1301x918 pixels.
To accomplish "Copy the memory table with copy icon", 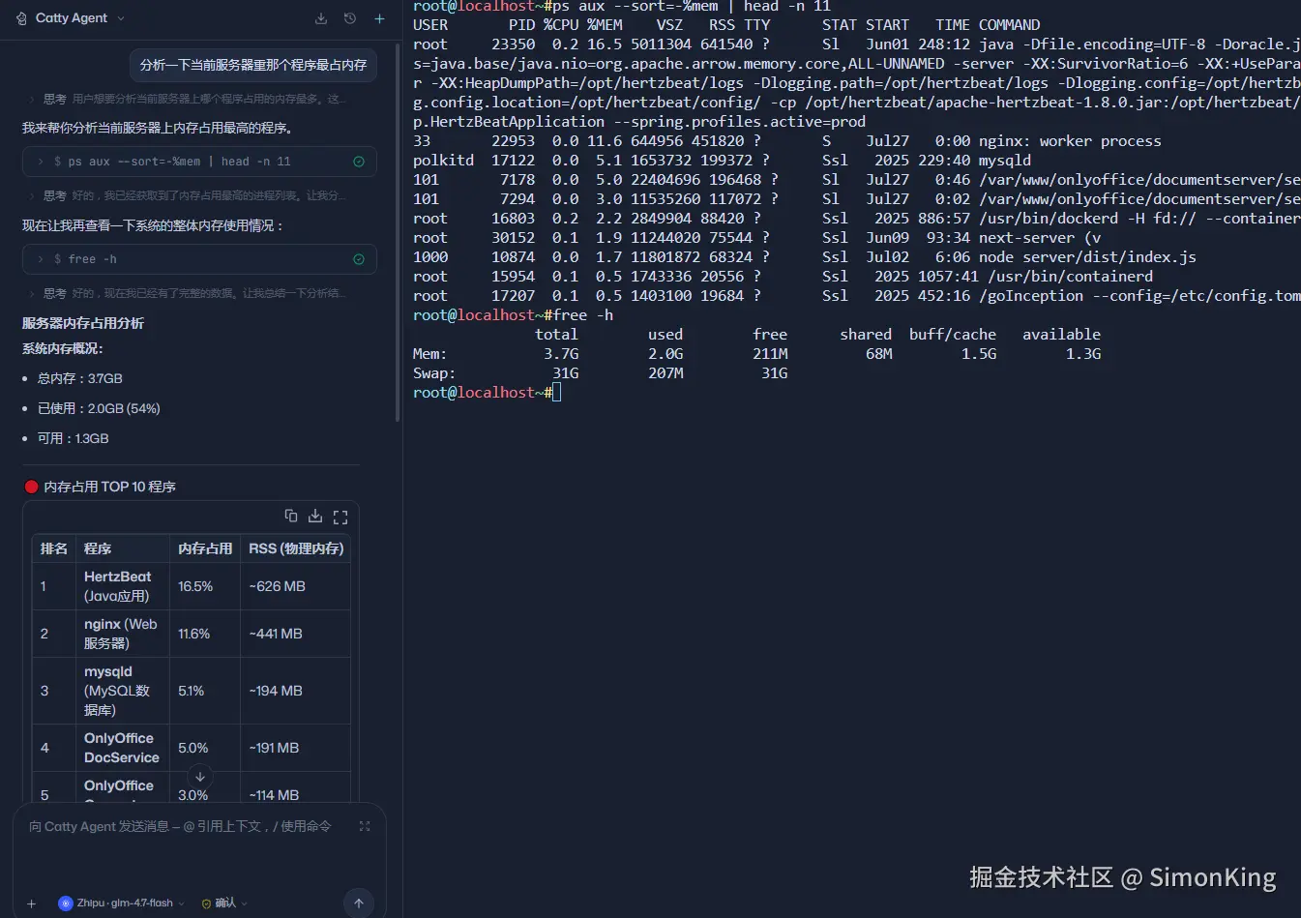I will point(290,516).
